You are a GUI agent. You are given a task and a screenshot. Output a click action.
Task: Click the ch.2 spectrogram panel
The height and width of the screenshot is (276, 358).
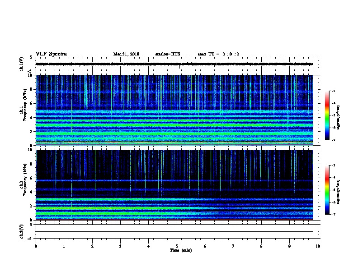pyautogui.click(x=174, y=185)
